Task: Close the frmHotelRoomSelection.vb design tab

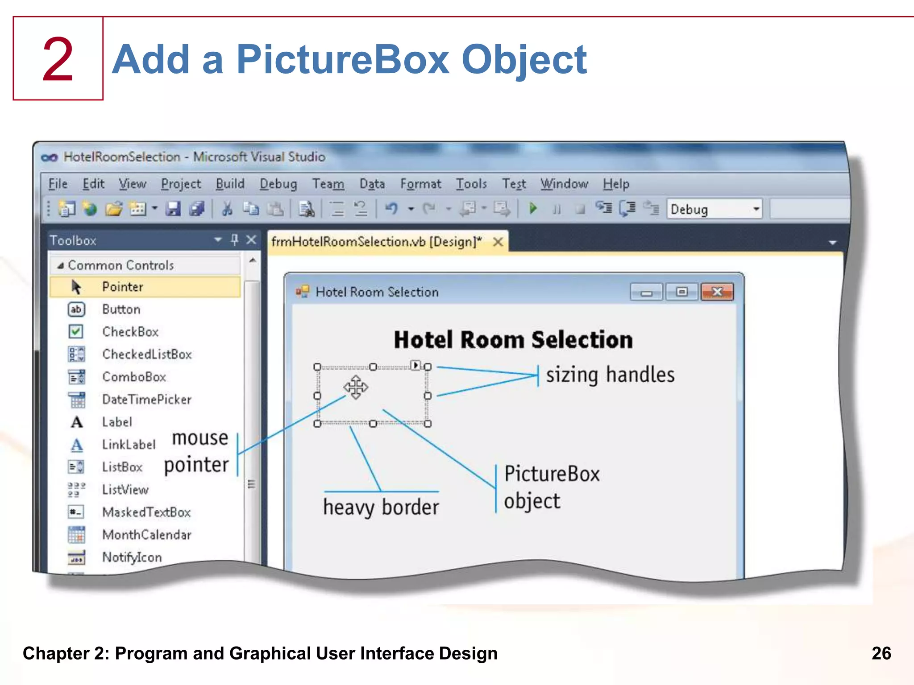Action: tap(498, 242)
